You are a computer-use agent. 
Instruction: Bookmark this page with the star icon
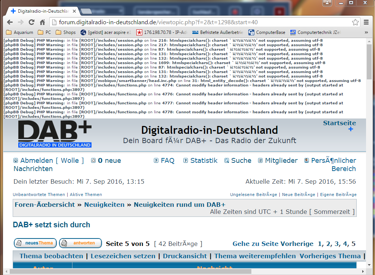click(x=355, y=22)
